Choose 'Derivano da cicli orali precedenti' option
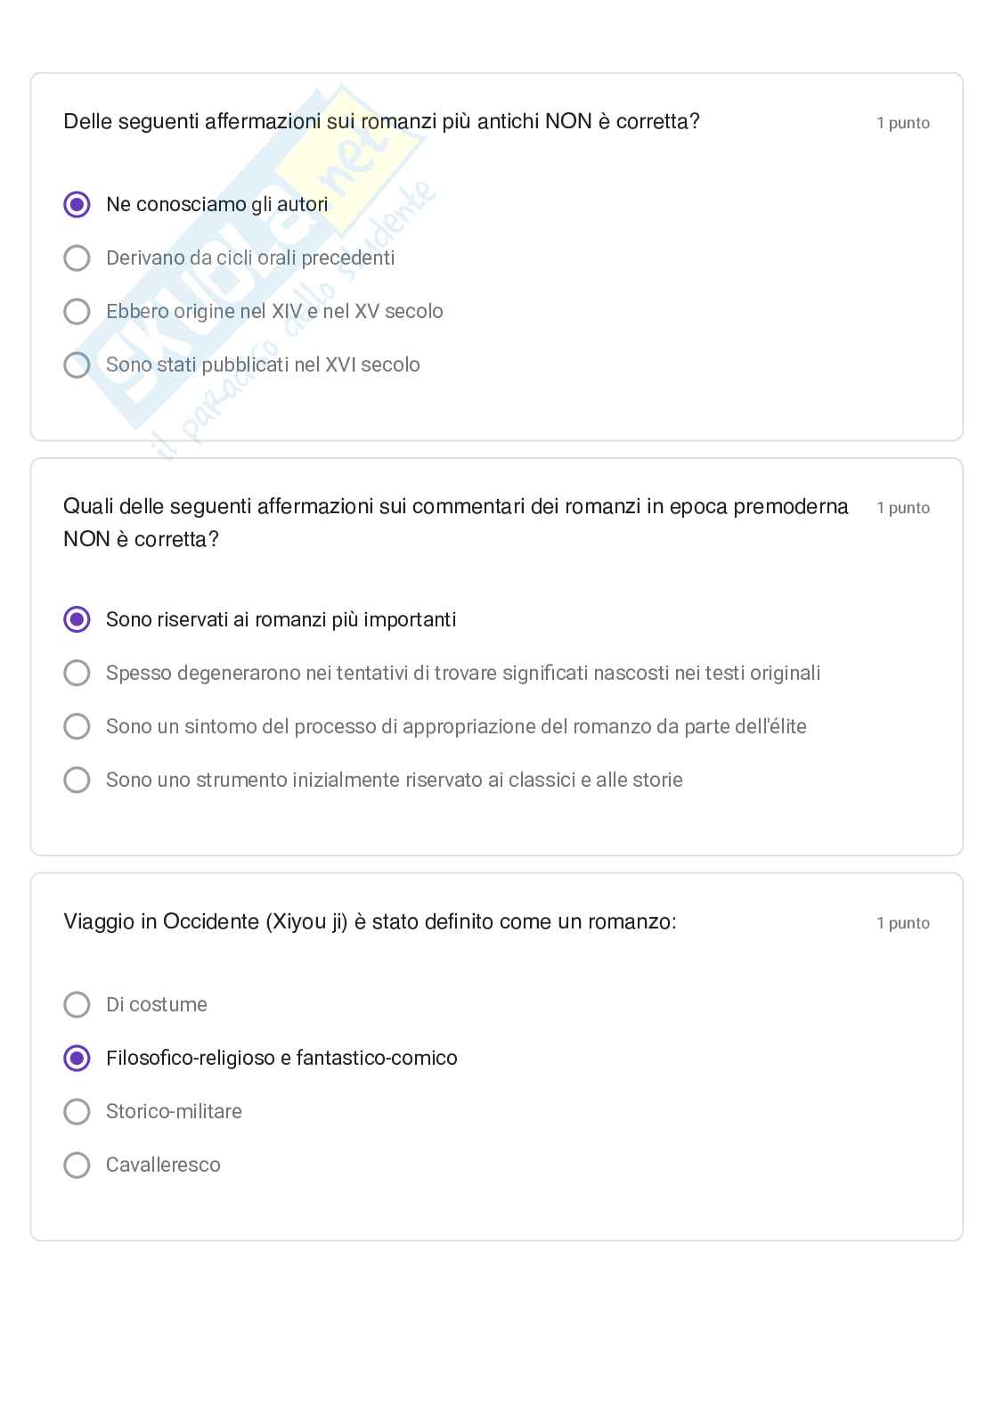Image resolution: width=994 pixels, height=1407 pixels. click(77, 258)
